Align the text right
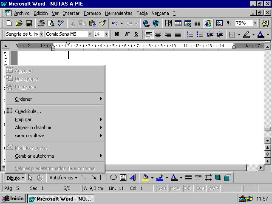 168,34
